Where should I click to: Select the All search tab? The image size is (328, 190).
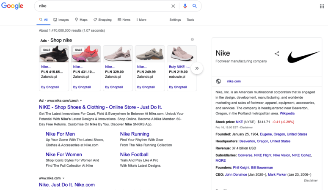coord(43,19)
